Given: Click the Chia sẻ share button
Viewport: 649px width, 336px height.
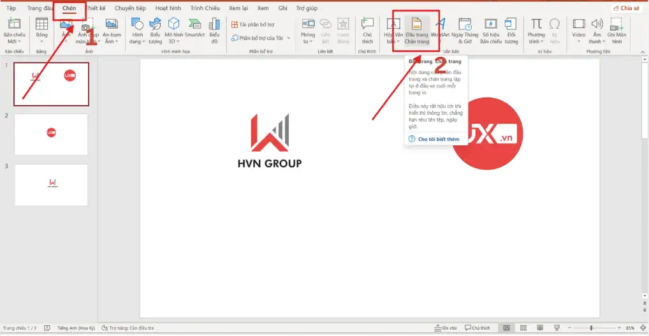Looking at the screenshot, I should coord(627,8).
